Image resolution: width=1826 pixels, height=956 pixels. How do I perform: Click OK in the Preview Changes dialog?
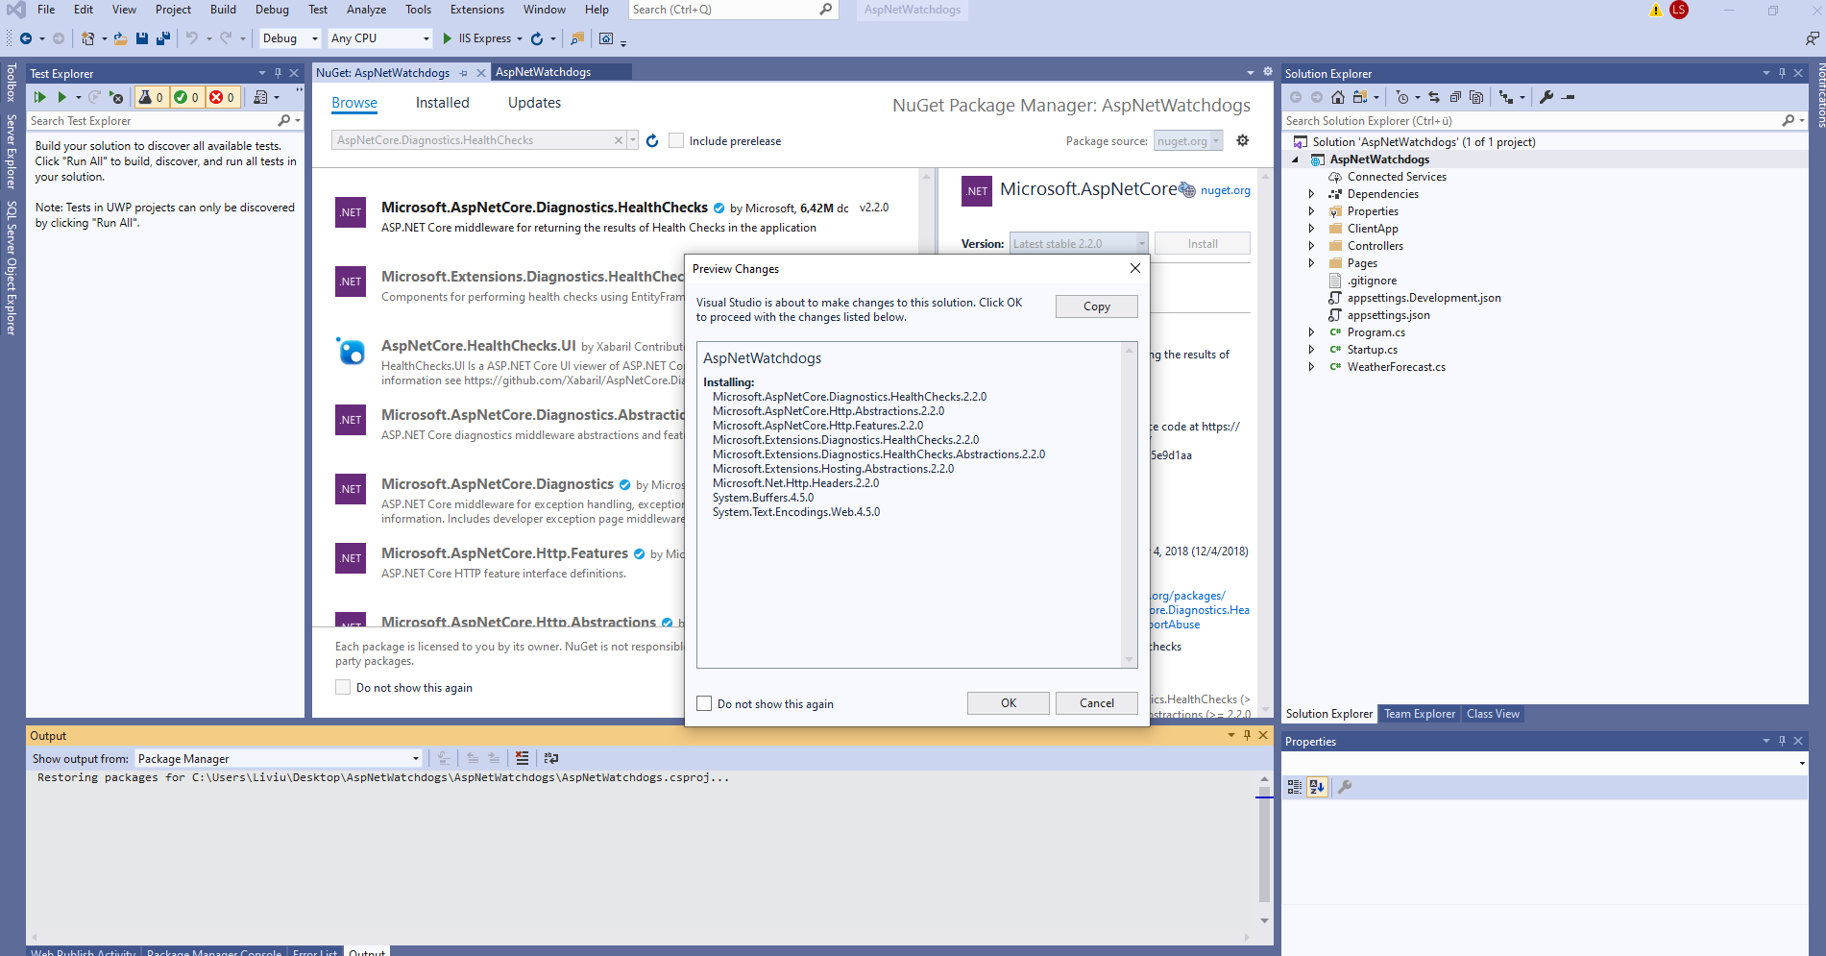point(1008,702)
